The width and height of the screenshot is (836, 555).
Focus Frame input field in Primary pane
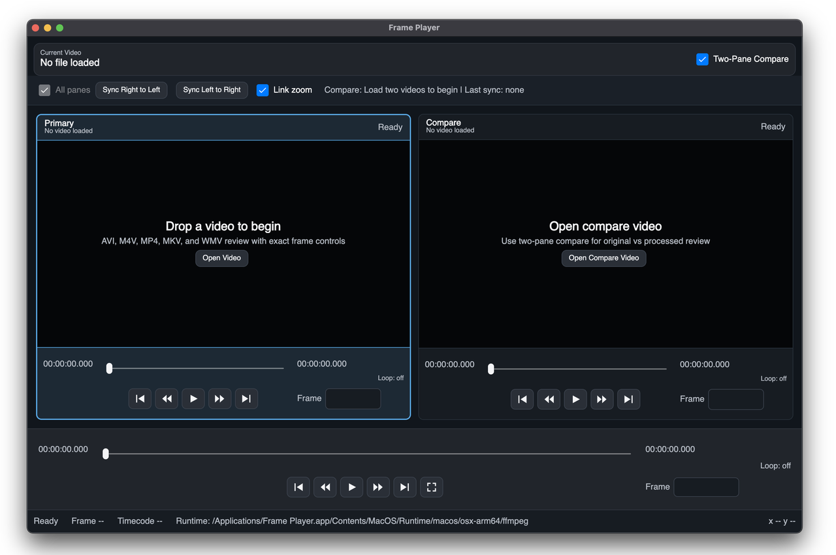[353, 399]
